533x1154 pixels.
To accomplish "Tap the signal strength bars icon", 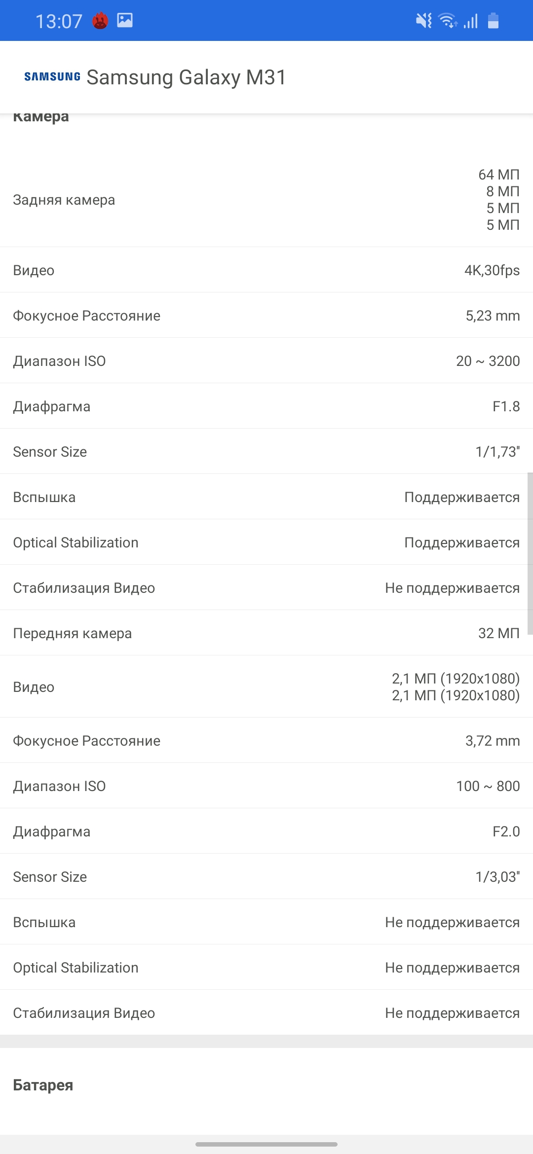I will click(471, 21).
